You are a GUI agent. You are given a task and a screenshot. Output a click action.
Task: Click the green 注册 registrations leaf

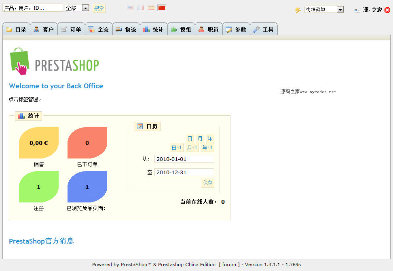pyautogui.click(x=39, y=187)
